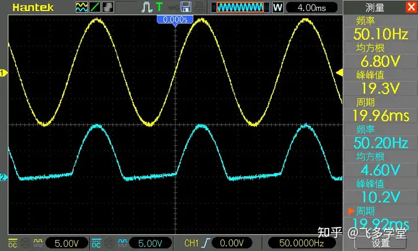
Task: Select the cyan 均方根 4.60V measurement
Action: coord(380,164)
